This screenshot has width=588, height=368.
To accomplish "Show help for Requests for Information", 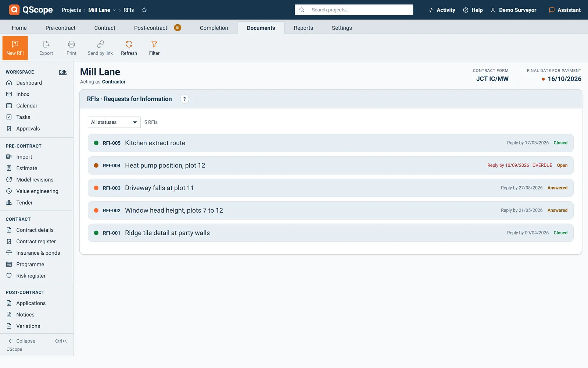I will tap(184, 99).
